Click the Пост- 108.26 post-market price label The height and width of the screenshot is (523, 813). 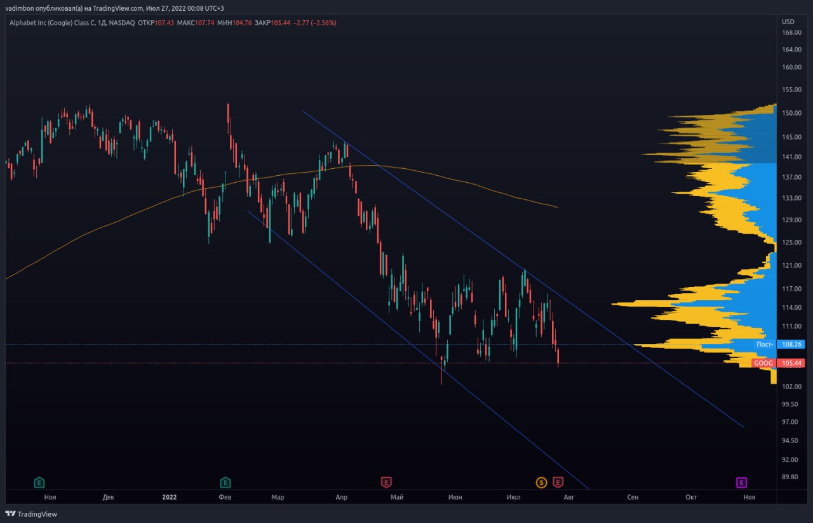pyautogui.click(x=779, y=344)
